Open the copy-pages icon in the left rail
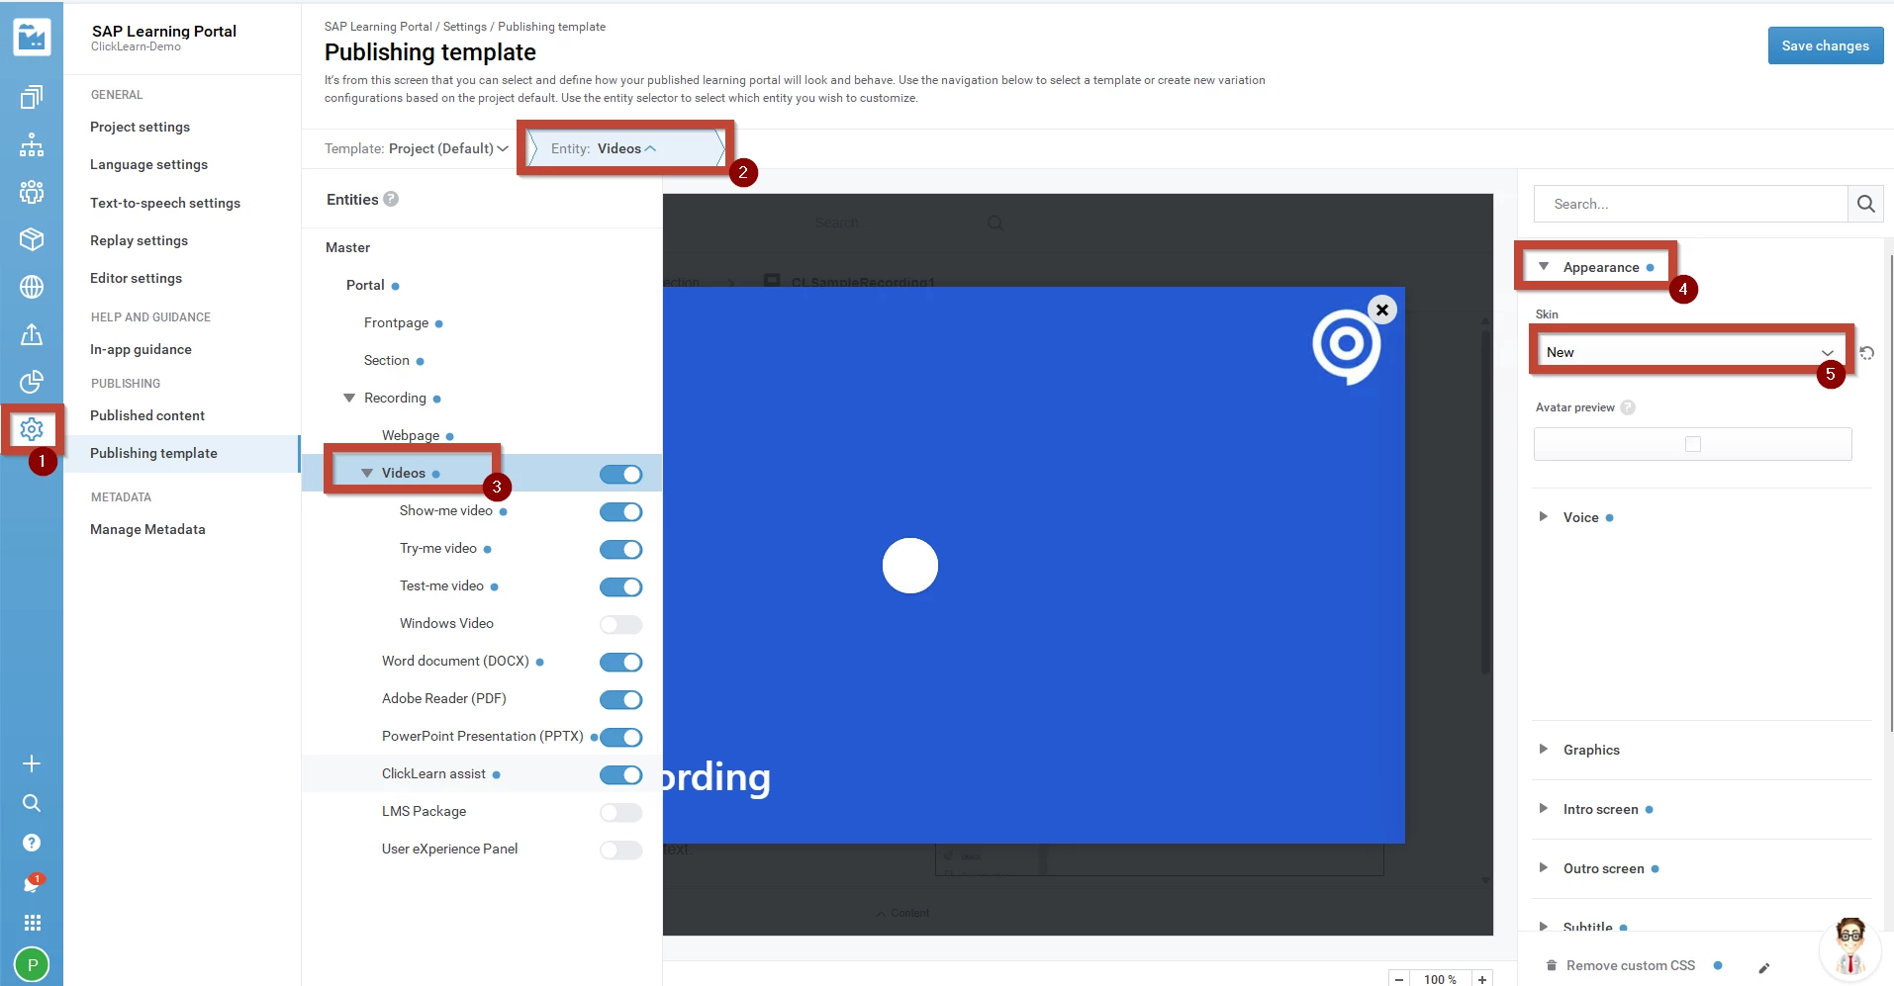The width and height of the screenshot is (1894, 986). click(32, 97)
